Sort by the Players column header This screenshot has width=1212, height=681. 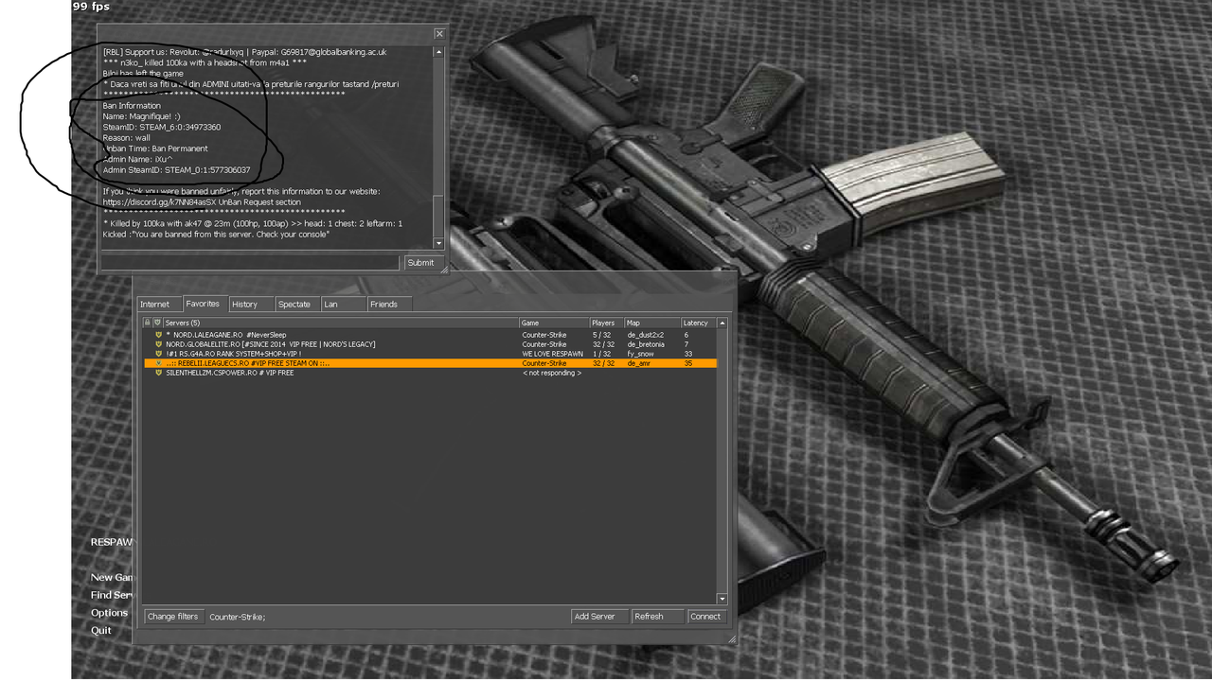[x=606, y=323]
